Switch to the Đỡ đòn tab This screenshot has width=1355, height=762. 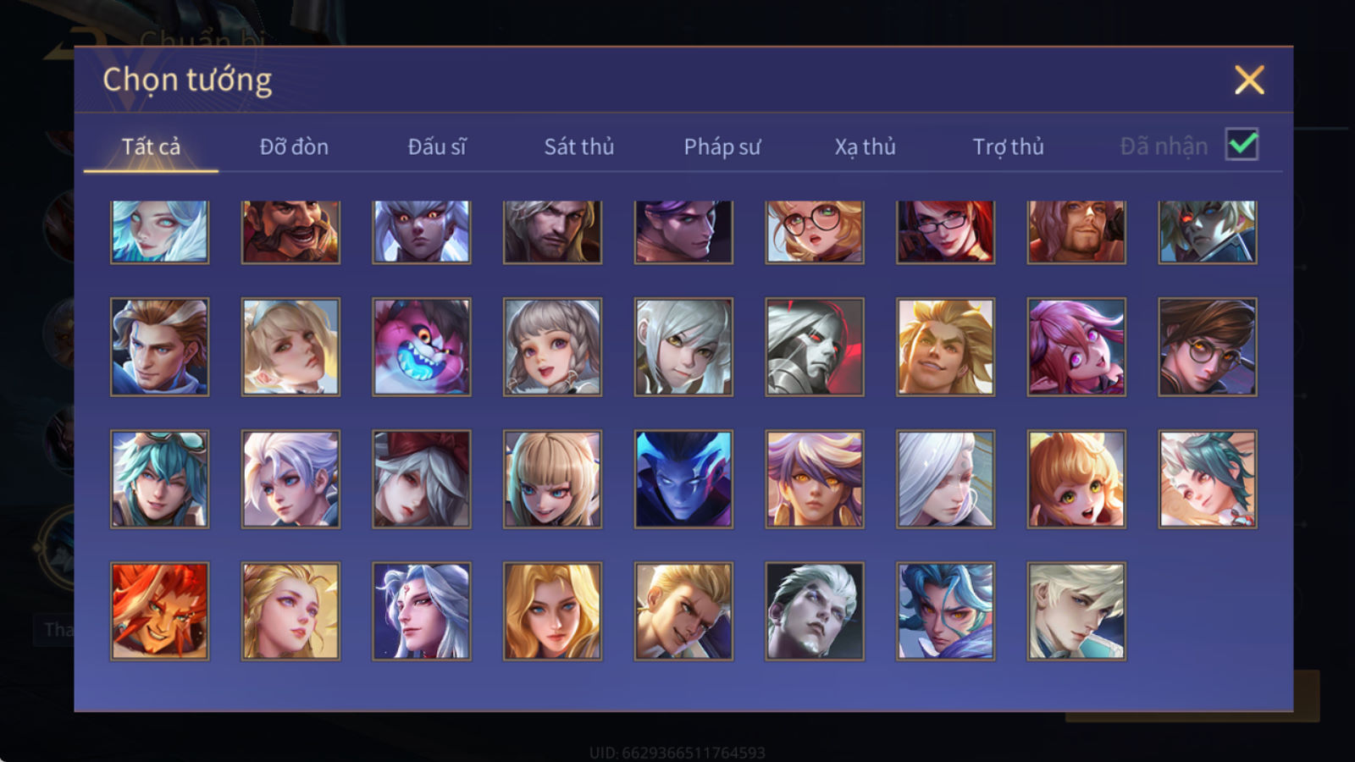[x=294, y=146]
